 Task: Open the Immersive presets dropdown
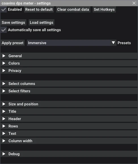pyautogui.click(x=72, y=43)
